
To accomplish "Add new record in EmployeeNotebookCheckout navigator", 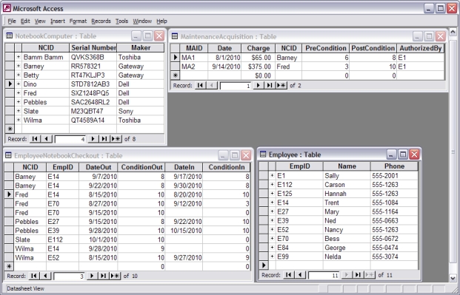I will click(x=115, y=276).
